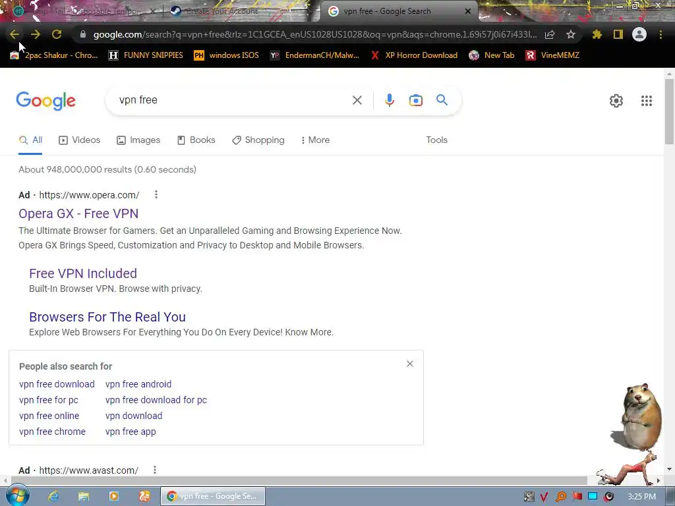Open the Windows Start orb
The width and height of the screenshot is (675, 506).
click(17, 496)
